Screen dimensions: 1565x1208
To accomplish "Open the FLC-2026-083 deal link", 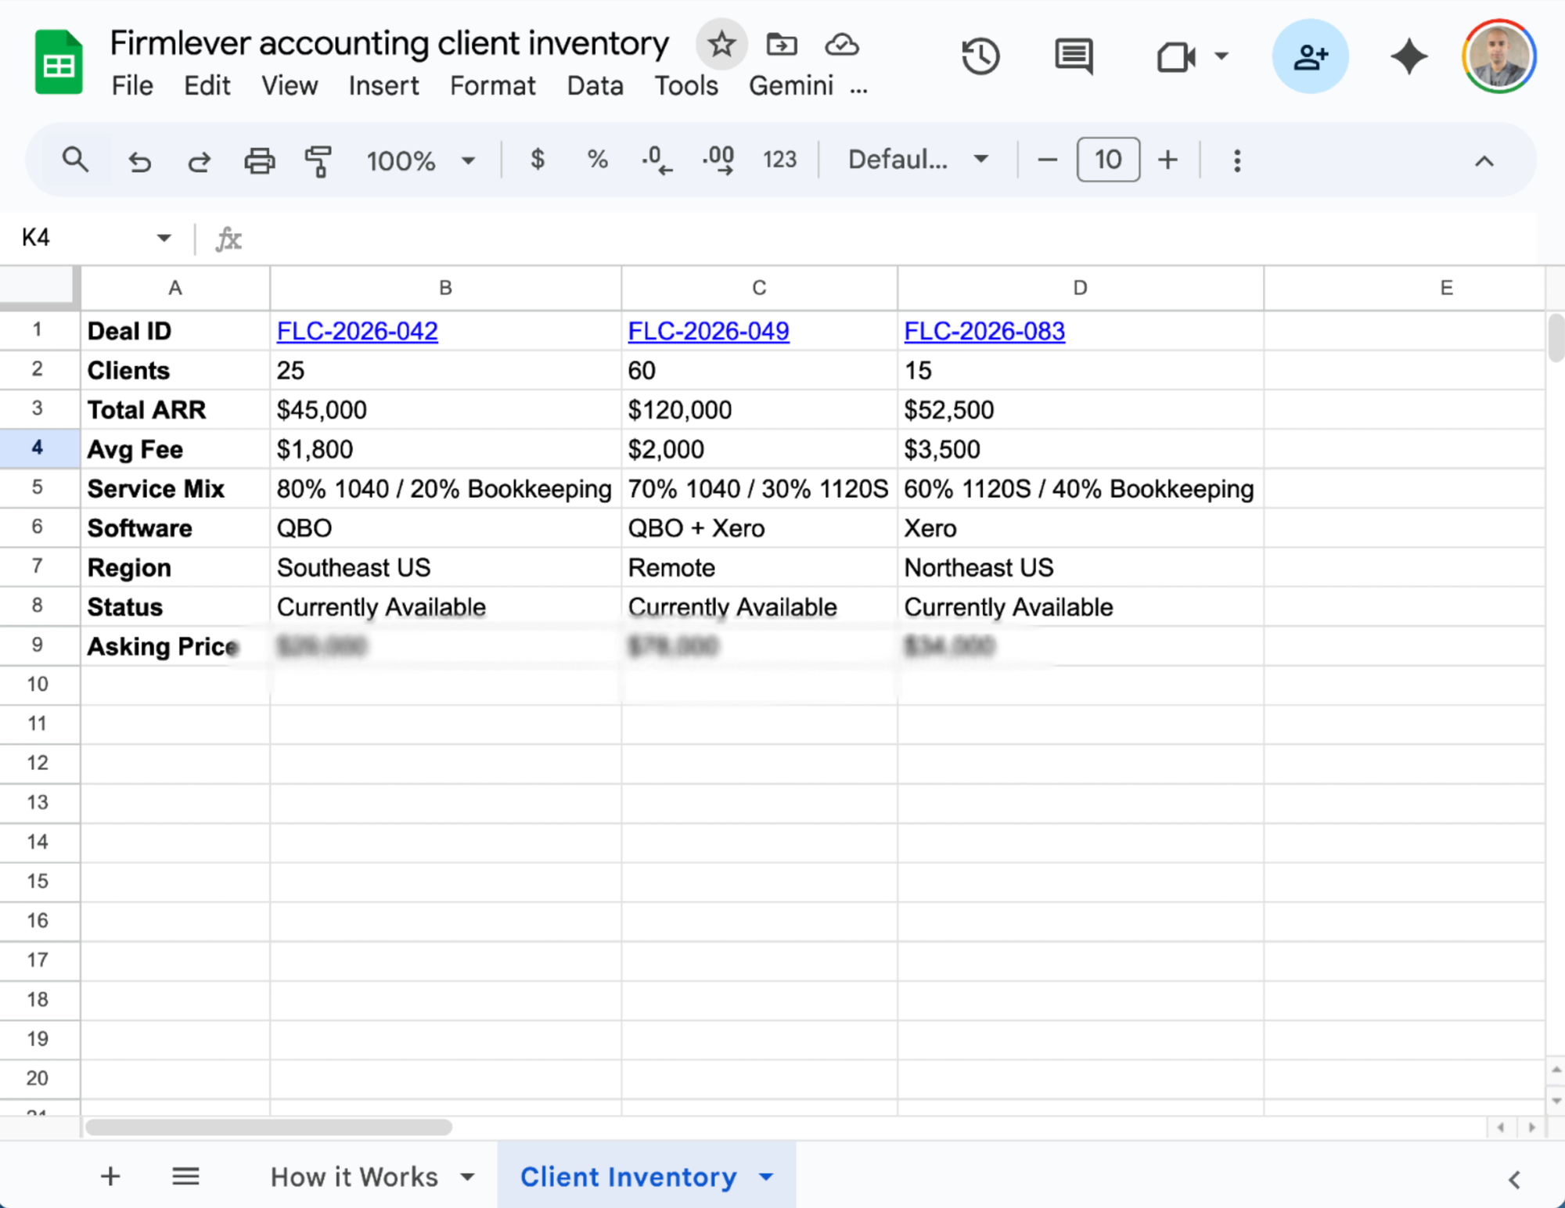I will click(x=984, y=331).
